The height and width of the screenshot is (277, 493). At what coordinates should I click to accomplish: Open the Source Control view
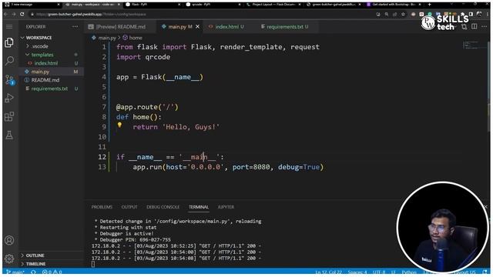tap(9, 80)
